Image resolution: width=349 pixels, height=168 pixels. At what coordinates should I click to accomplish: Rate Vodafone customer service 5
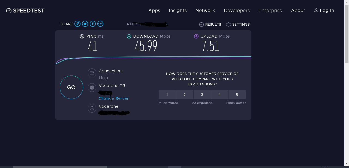237,94
